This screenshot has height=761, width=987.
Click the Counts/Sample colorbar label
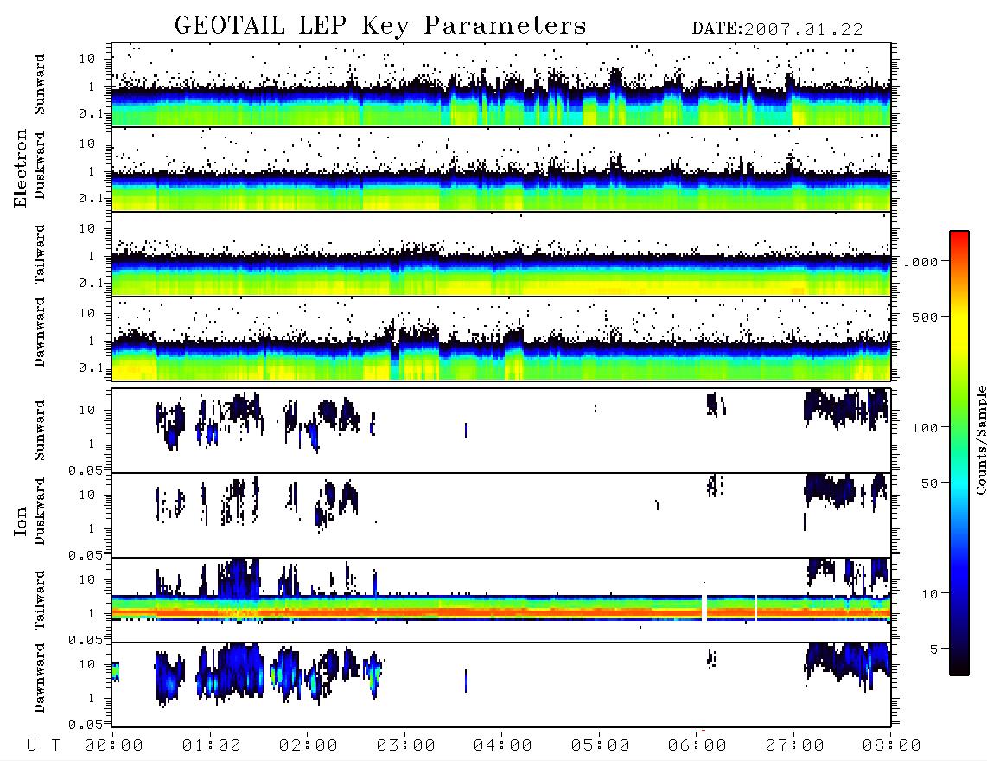coord(980,439)
